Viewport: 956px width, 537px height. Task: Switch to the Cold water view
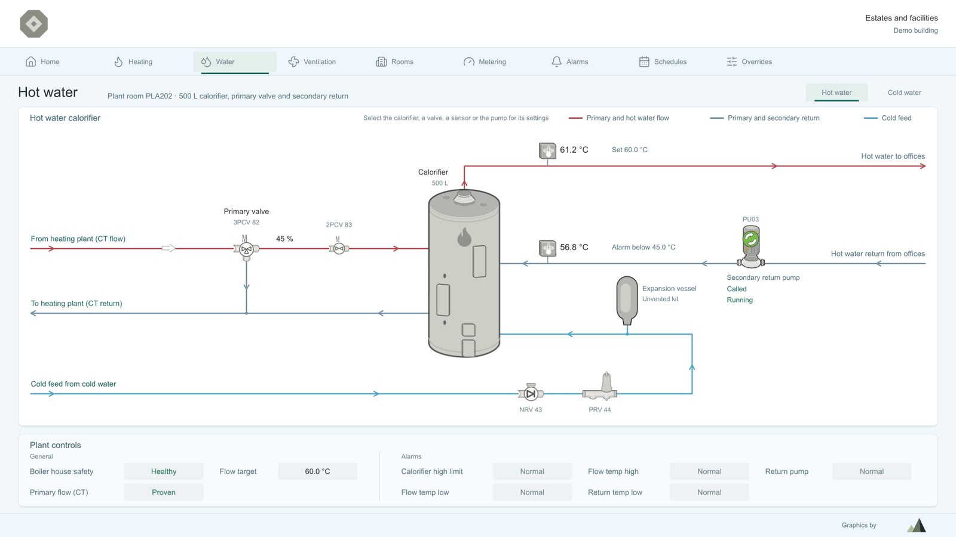(x=904, y=92)
